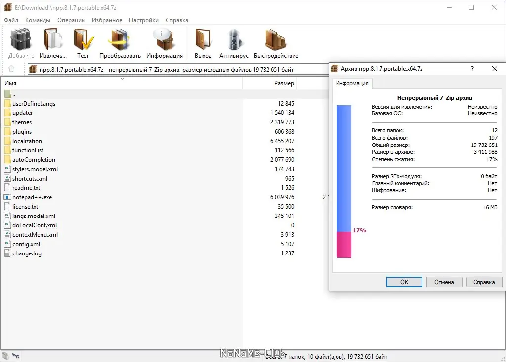Screen dimensions: 506x362
Task: Click the Добавить (Add) toolbar icon
Action: pos(21,39)
